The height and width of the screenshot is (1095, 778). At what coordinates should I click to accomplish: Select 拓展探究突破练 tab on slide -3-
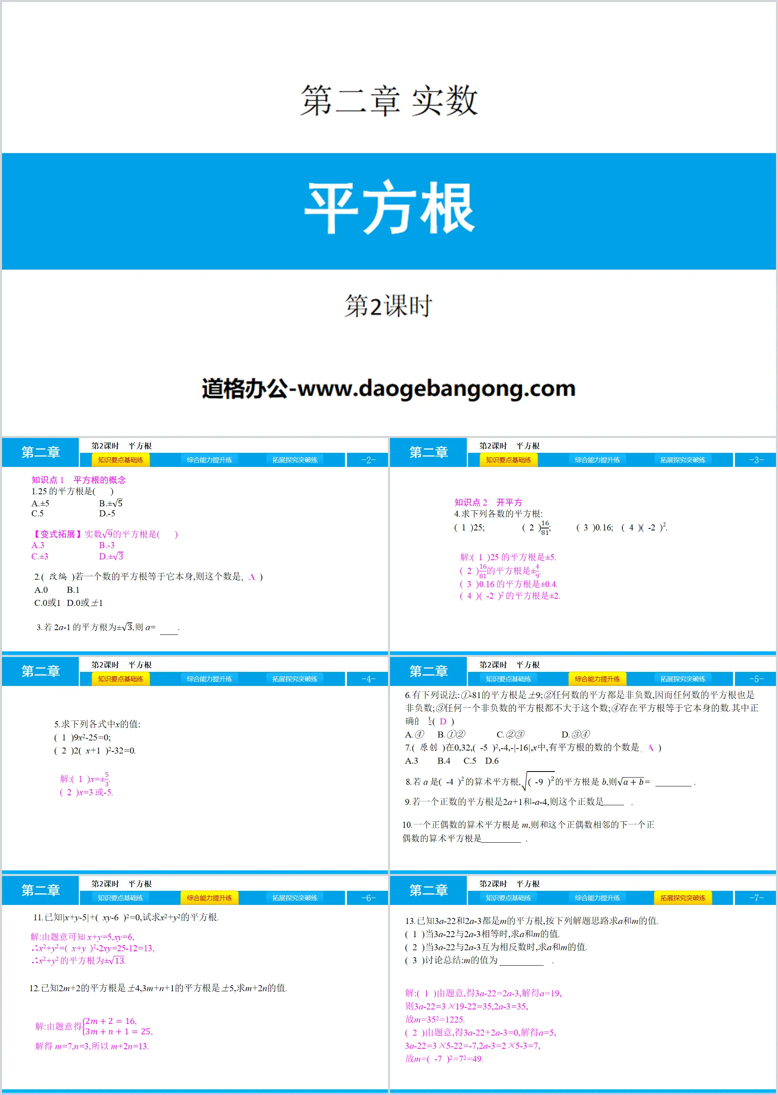[683, 460]
